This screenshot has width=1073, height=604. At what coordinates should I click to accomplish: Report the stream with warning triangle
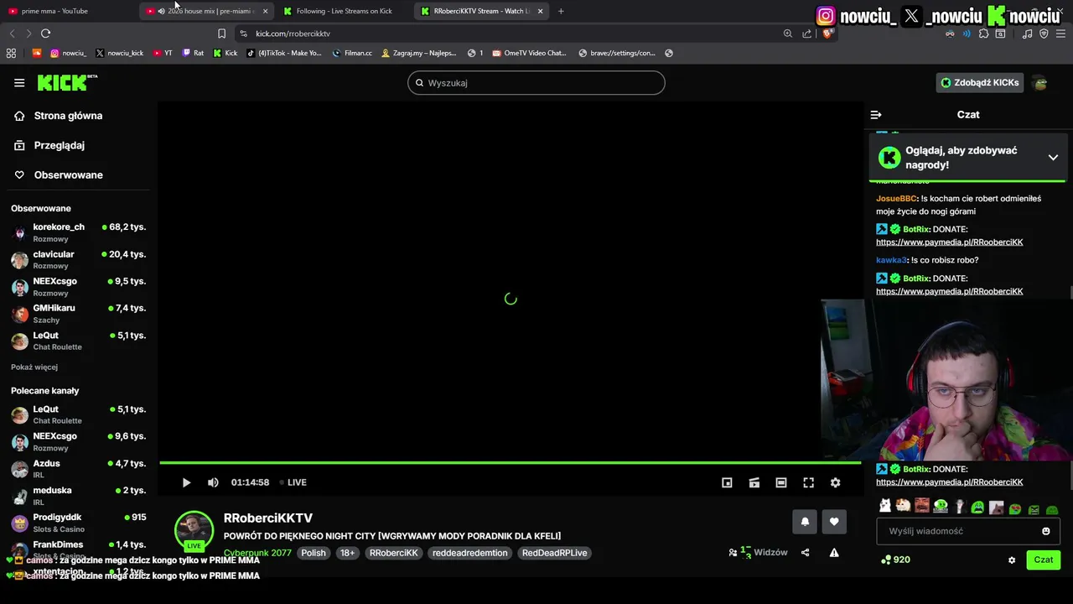point(834,553)
